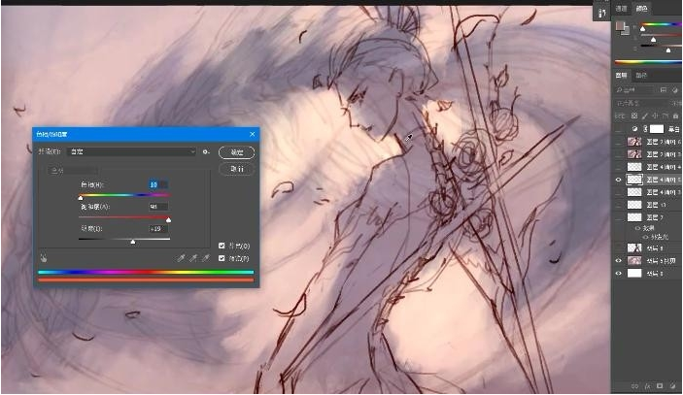Open the preset options gear menu
This screenshot has width=683, height=395.
[207, 152]
